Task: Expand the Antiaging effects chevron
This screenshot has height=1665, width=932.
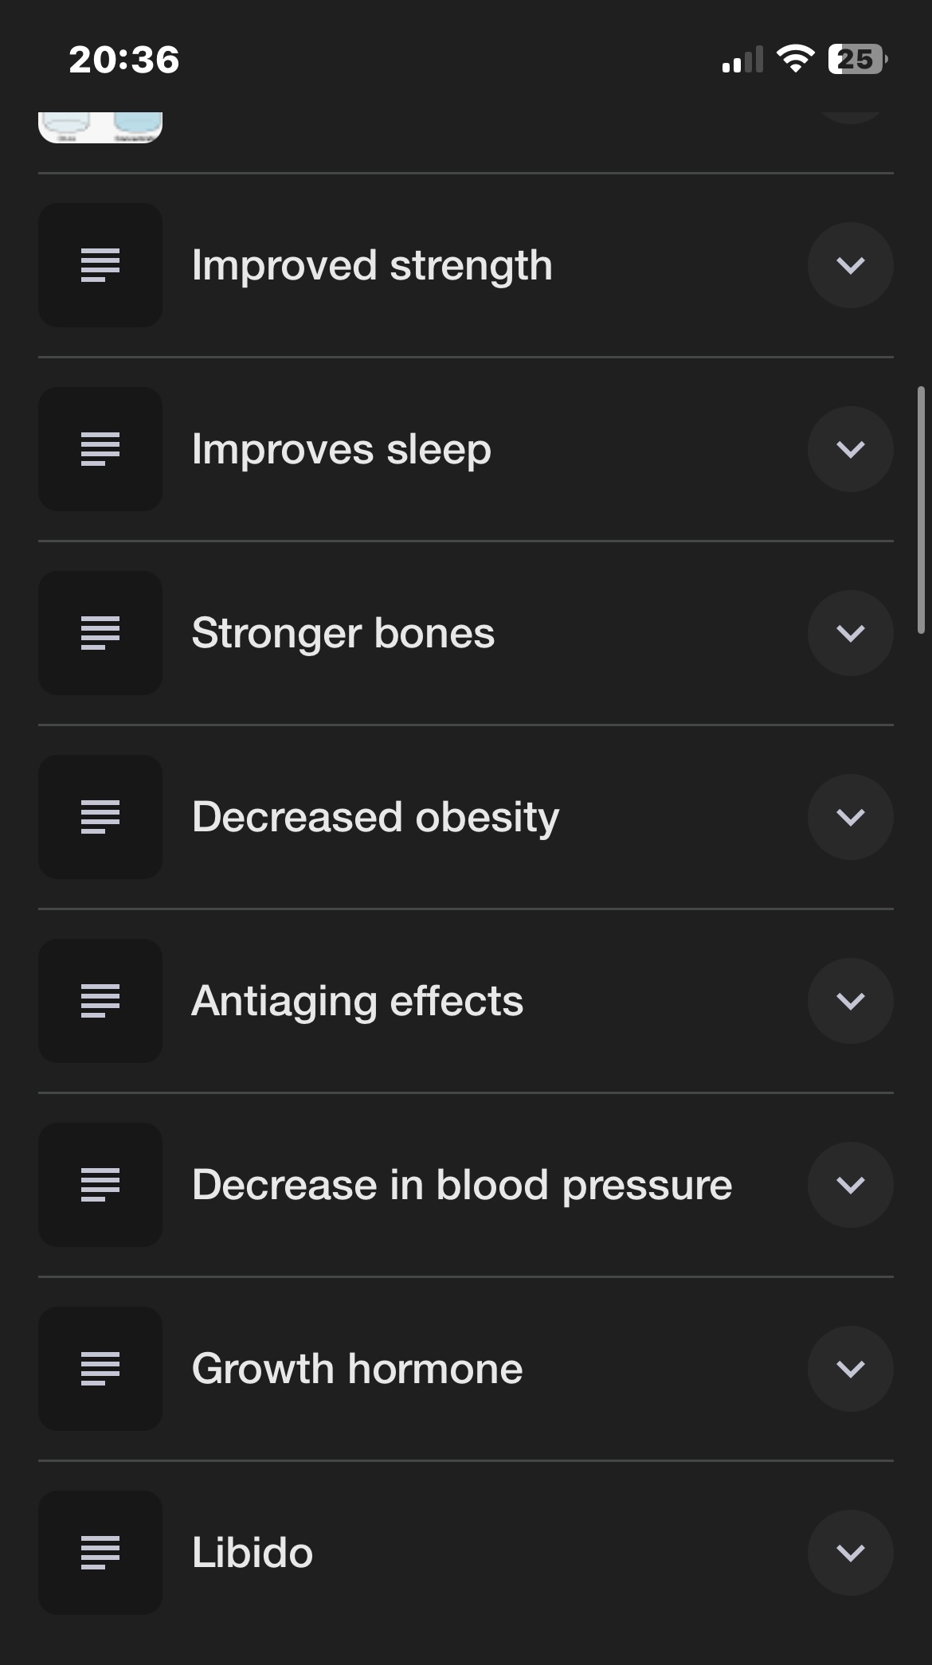Action: 851,1001
